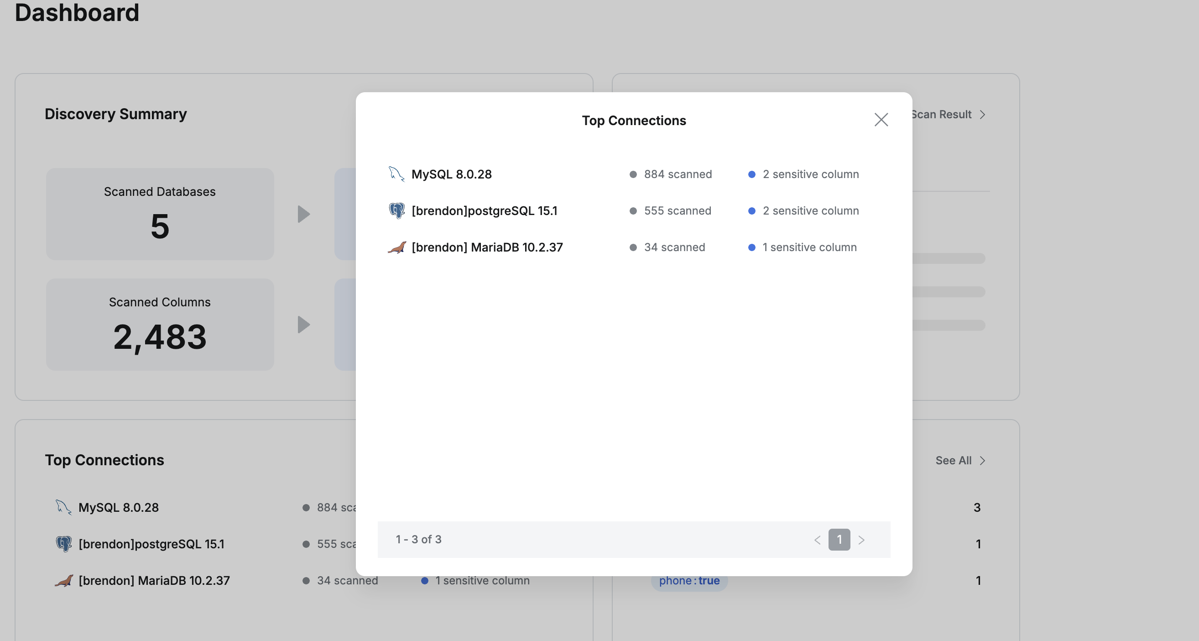This screenshot has width=1199, height=641.
Task: Click MySQL icon in background Top Connections list
Action: [63, 507]
